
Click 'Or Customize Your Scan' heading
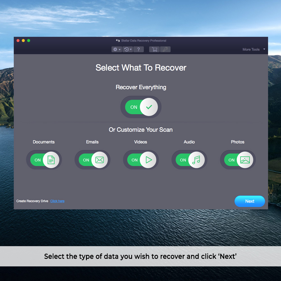coord(141,130)
